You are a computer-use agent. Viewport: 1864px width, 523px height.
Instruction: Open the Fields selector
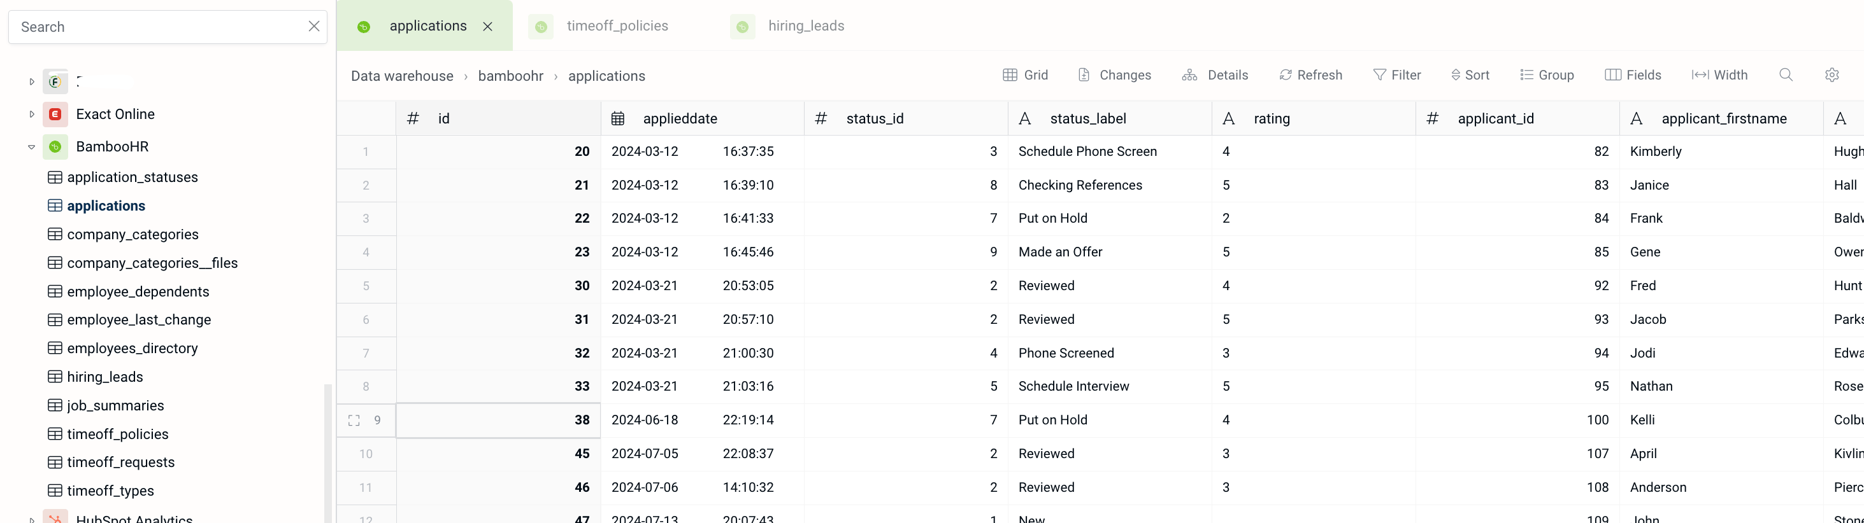coord(1633,75)
